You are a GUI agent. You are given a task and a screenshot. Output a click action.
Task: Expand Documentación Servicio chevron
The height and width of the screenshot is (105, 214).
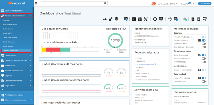[30, 80]
